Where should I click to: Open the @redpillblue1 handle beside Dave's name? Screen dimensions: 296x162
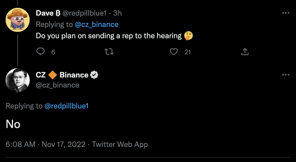coord(84,13)
